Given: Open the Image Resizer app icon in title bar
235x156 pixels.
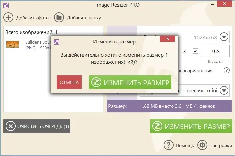Looking at the screenshot, I should [x=6, y=5].
